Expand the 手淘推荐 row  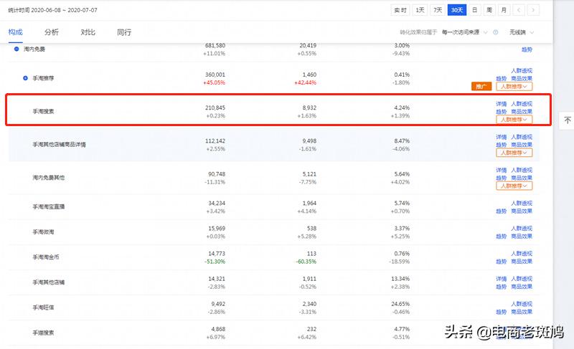click(x=26, y=78)
